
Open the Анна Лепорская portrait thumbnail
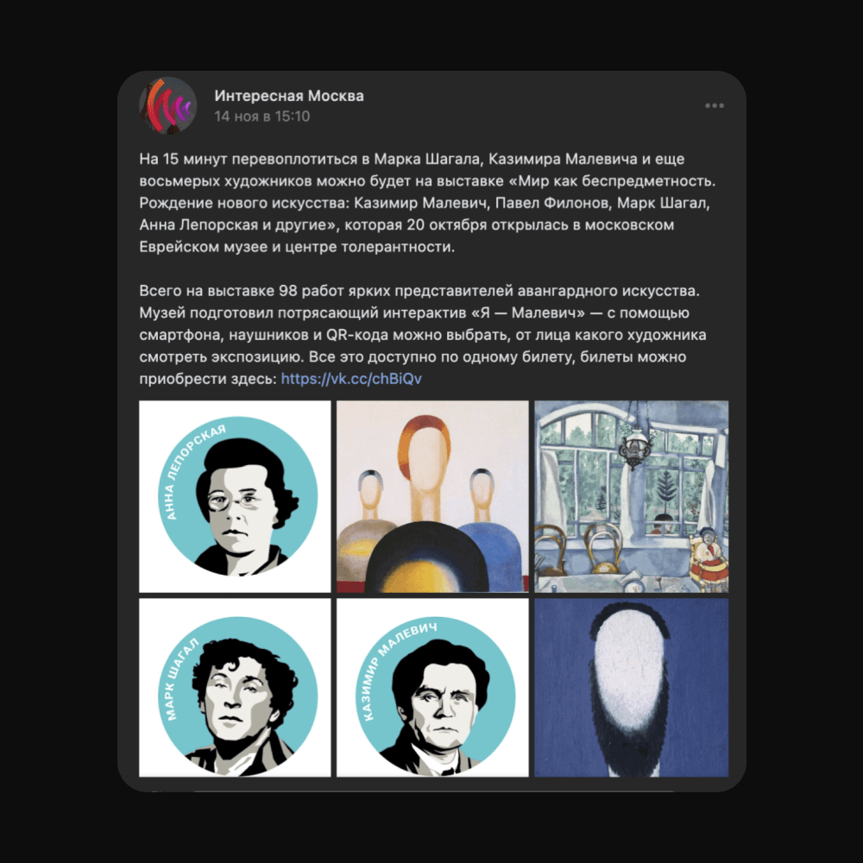pos(235,496)
